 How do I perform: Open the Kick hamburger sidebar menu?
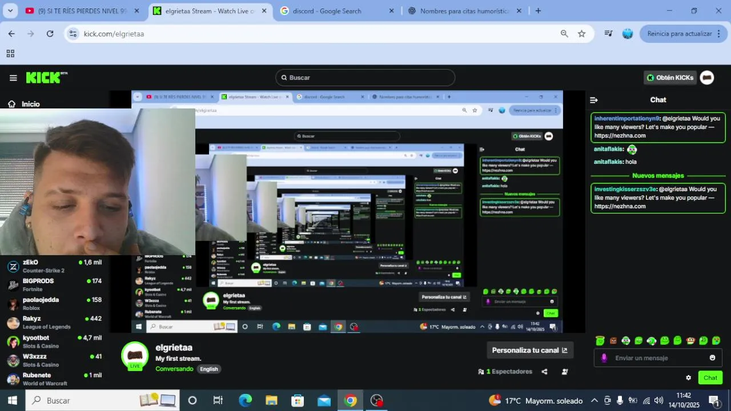click(13, 78)
